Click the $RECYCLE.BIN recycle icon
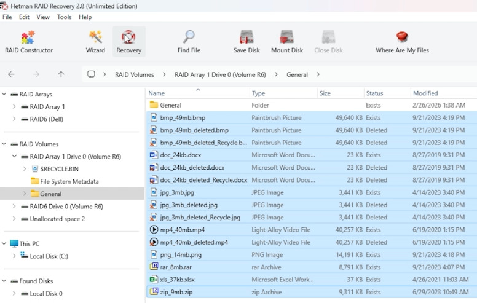Viewport: 477px width, 303px height. tap(35, 169)
